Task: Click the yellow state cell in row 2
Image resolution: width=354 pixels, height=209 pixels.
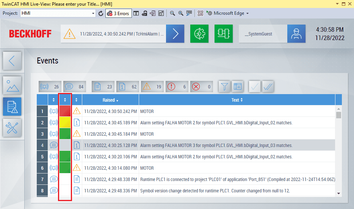Action: (x=65, y=122)
